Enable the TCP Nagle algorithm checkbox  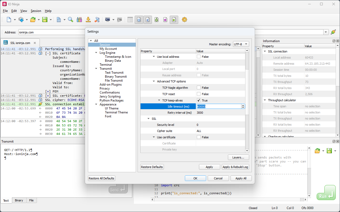199,88
